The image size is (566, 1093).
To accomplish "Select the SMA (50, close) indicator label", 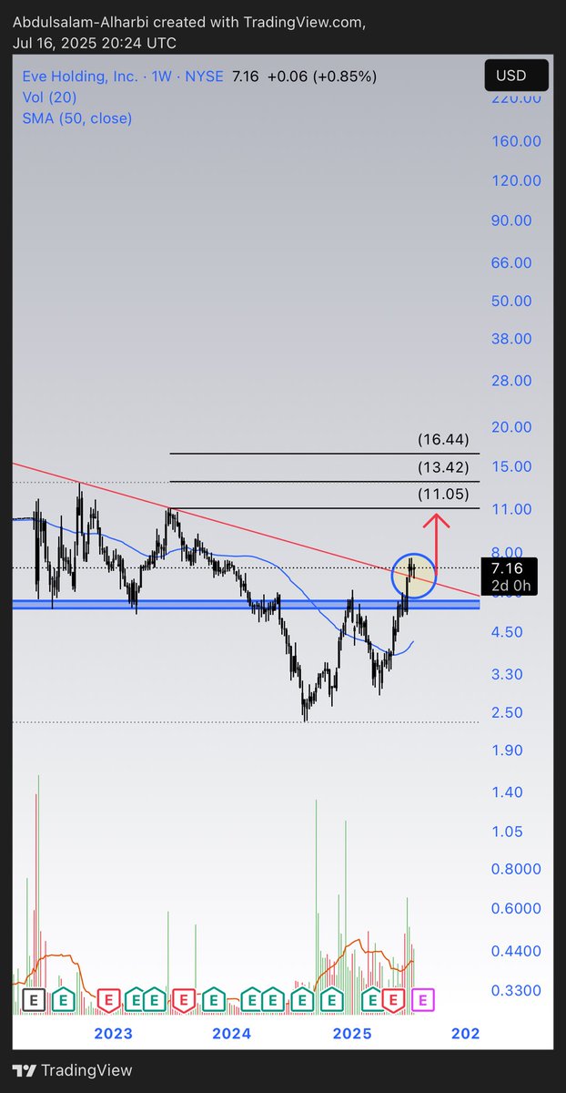I will (x=77, y=118).
